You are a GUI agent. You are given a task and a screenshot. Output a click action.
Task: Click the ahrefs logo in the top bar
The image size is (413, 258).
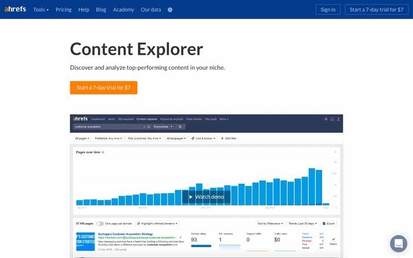(x=15, y=9)
